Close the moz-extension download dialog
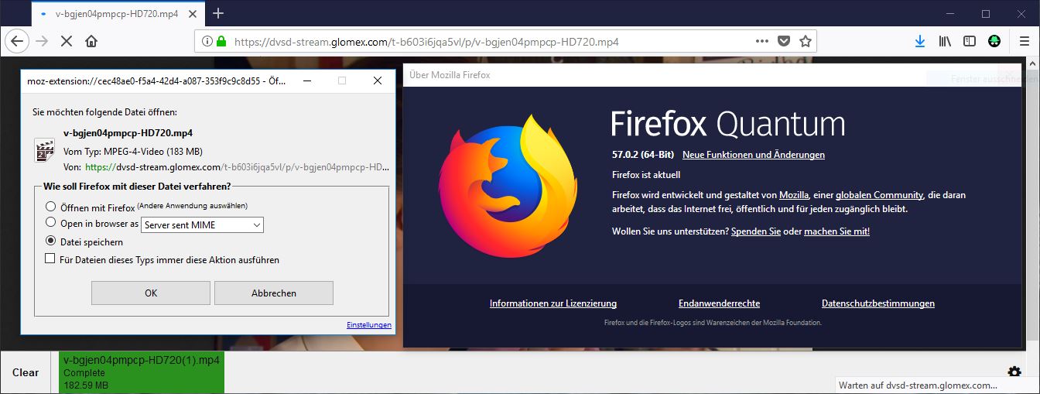Viewport: 1040px width, 394px height. 378,81
